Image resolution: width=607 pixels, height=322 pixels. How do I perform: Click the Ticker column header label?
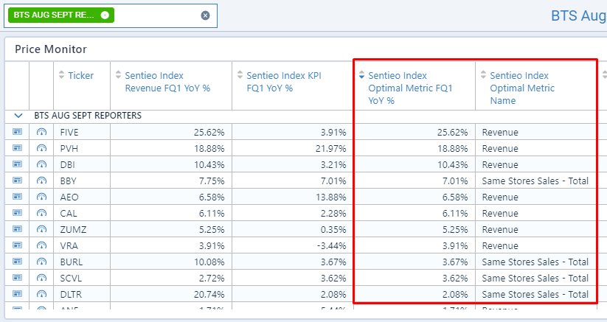coord(81,75)
